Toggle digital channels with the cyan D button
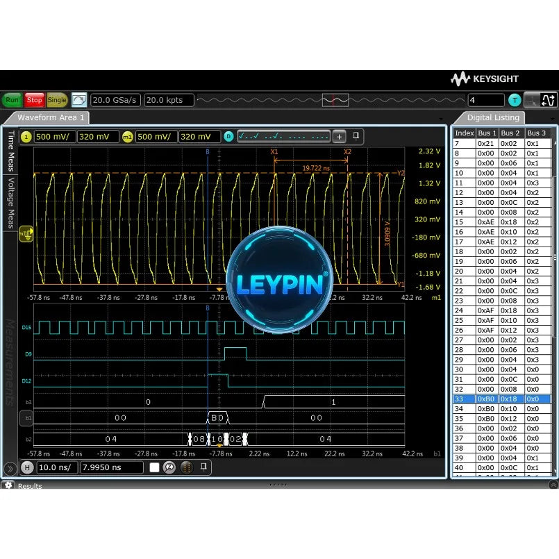This screenshot has width=559, height=559. coord(228,137)
